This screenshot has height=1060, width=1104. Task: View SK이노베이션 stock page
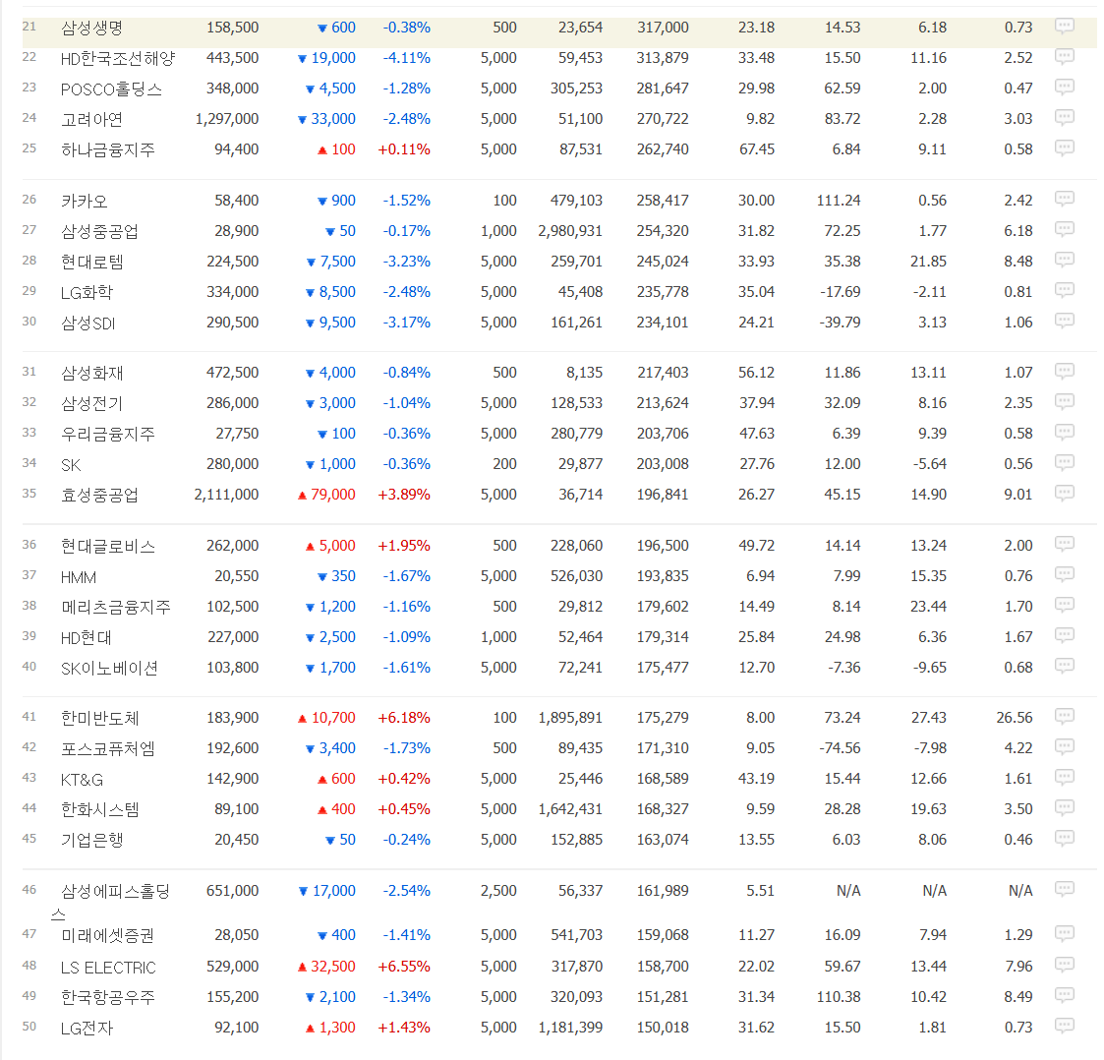pyautogui.click(x=109, y=668)
